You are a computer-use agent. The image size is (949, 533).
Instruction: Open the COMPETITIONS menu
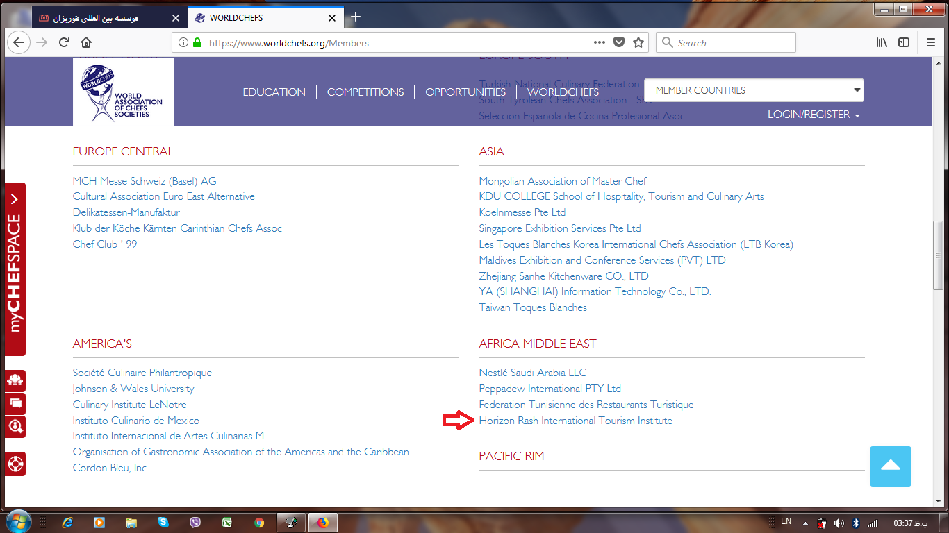(x=365, y=92)
